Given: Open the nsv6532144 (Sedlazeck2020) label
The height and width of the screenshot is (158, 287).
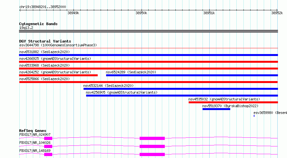Looking at the screenshot, I should coord(108,86).
